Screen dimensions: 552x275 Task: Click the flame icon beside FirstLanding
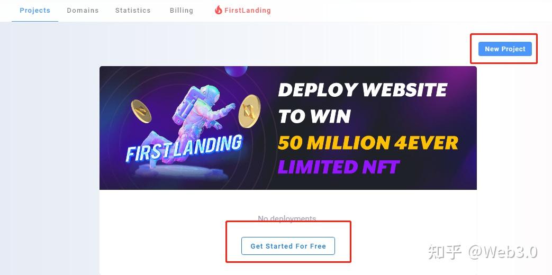click(218, 10)
